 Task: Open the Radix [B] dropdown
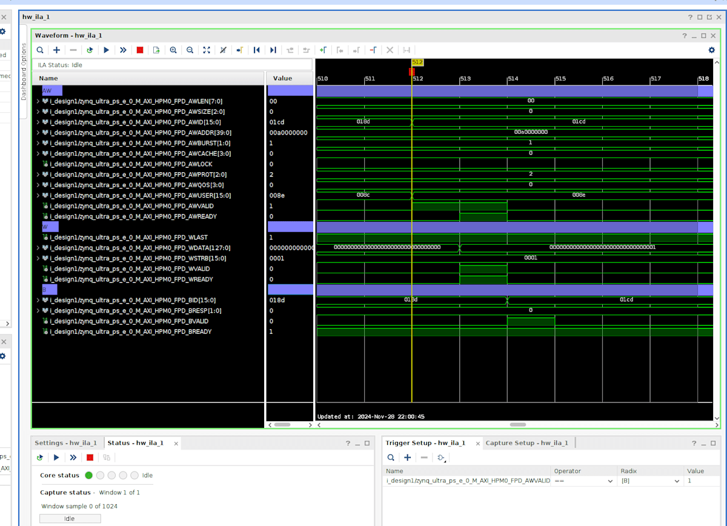[x=651, y=481]
